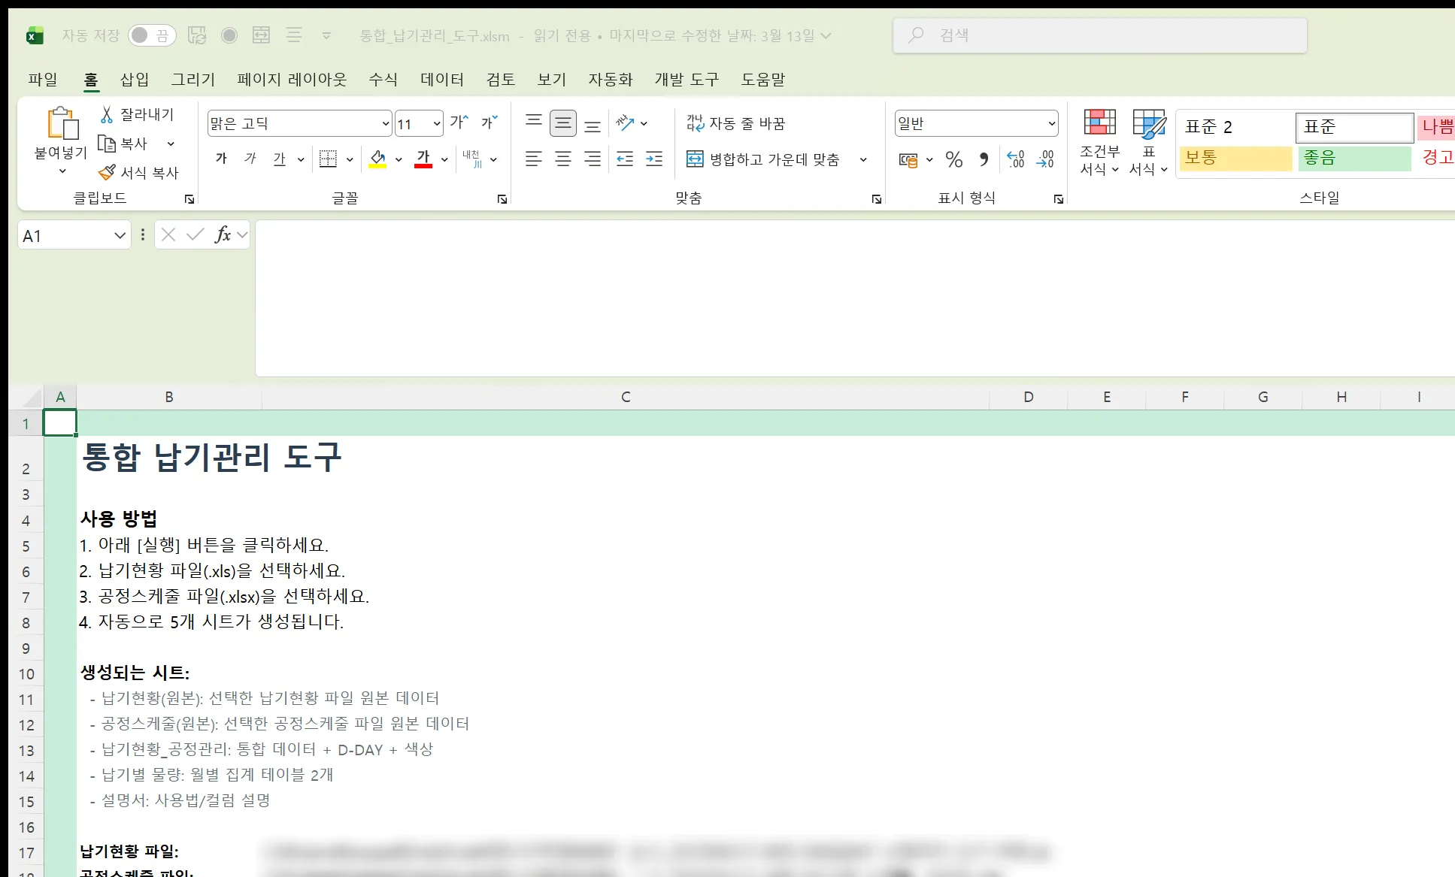Toggle middle vertical alignment

tap(563, 122)
